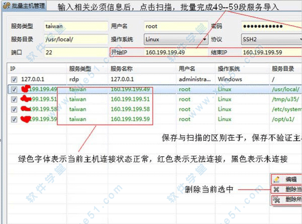302x224 pixels.
Task: Click the delete-all icon in context menu
Action: 276,199
